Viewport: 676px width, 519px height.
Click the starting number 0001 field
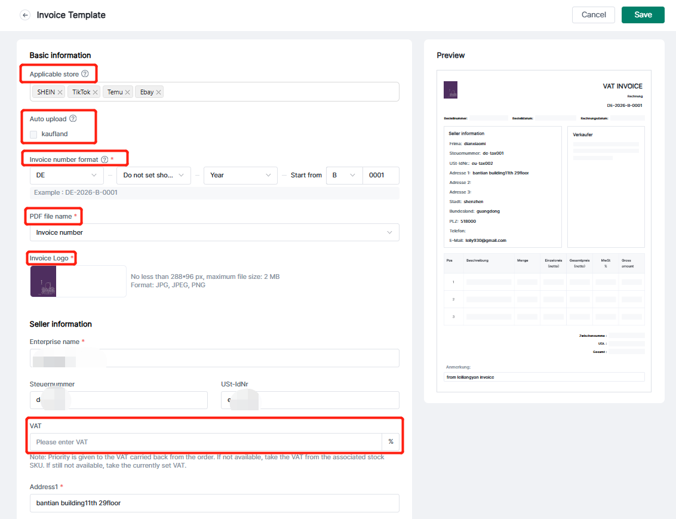click(380, 175)
